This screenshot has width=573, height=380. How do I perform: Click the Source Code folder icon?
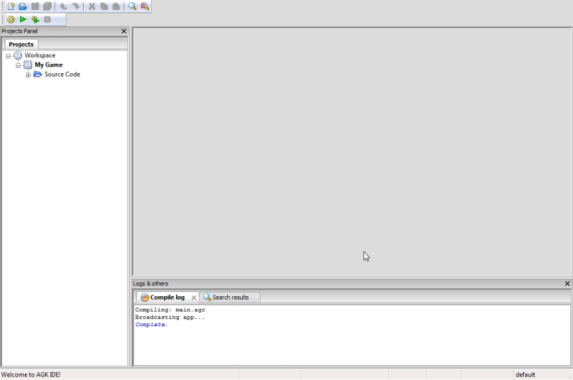38,75
